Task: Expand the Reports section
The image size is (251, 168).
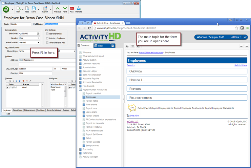Action: click(x=187, y=89)
